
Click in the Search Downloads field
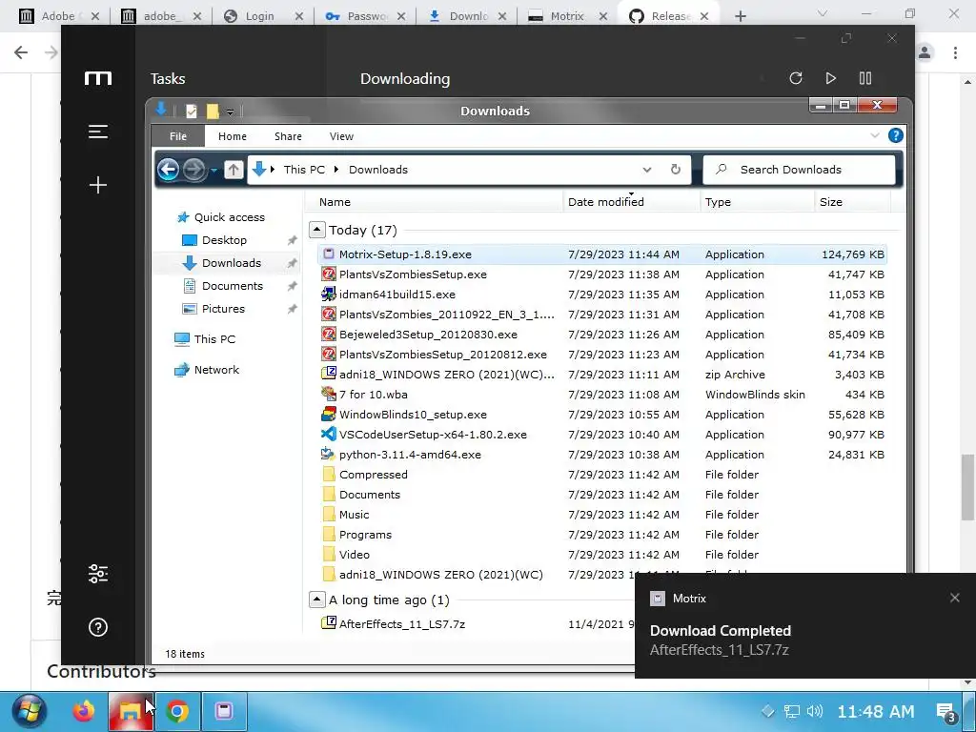click(x=799, y=170)
